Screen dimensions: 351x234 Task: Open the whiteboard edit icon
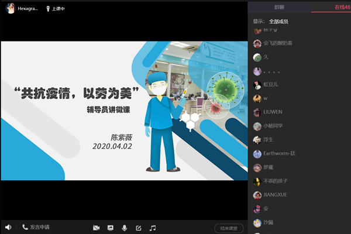pos(139,228)
